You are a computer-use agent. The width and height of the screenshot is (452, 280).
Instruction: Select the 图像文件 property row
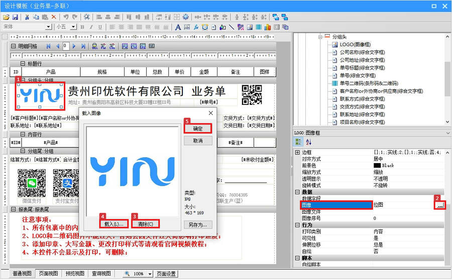click(x=373, y=212)
